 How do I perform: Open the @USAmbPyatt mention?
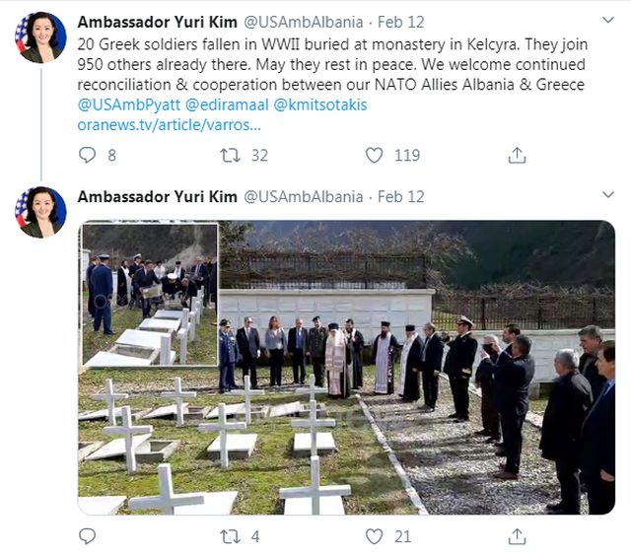coord(129,104)
